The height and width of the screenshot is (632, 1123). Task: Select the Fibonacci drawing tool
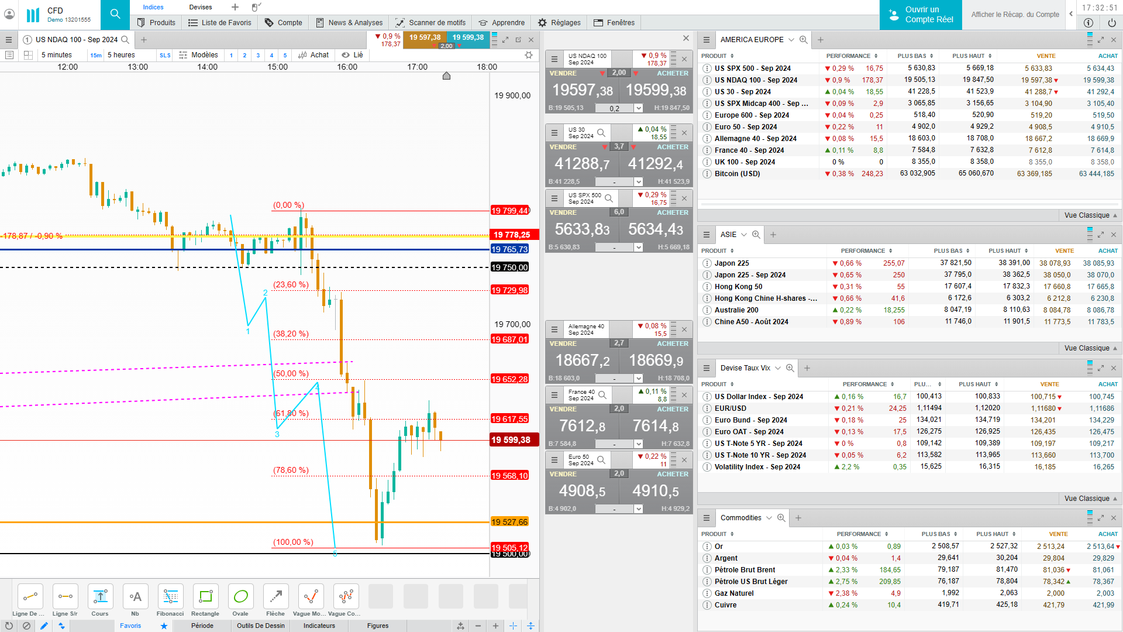170,597
